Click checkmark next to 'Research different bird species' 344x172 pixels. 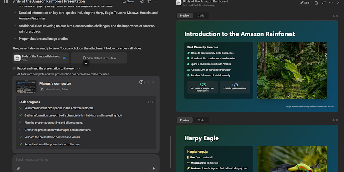tap(21, 108)
